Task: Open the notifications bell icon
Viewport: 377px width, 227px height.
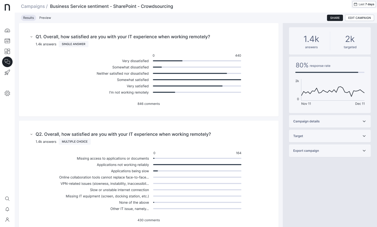Action: (x=7, y=209)
